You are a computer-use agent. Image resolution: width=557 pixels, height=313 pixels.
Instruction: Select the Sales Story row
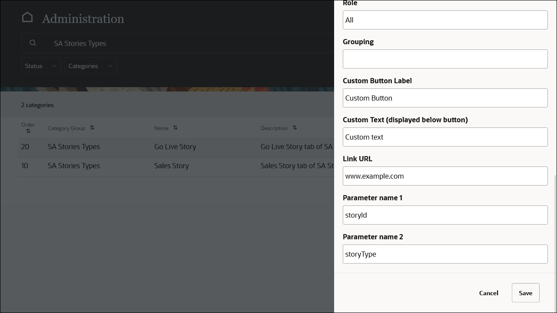[x=171, y=166]
